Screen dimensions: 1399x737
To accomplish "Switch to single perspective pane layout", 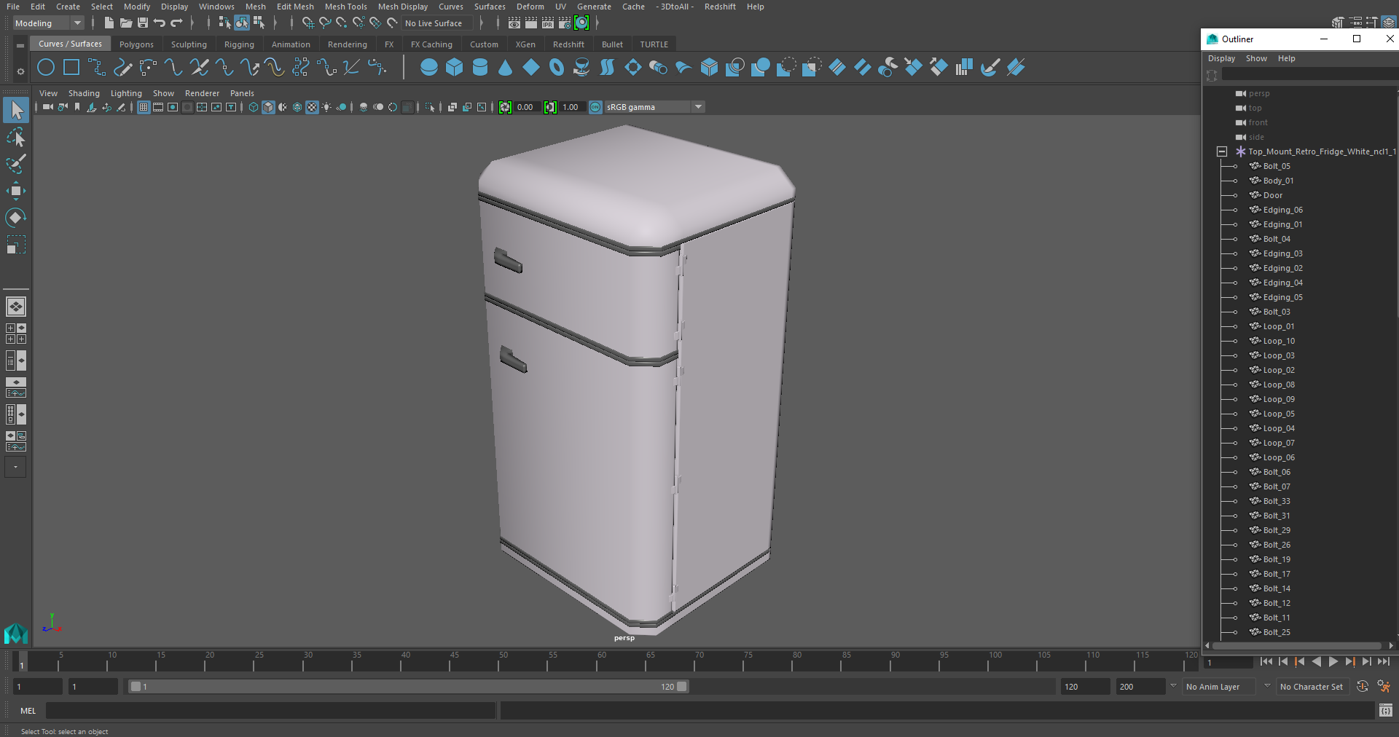I will [15, 307].
